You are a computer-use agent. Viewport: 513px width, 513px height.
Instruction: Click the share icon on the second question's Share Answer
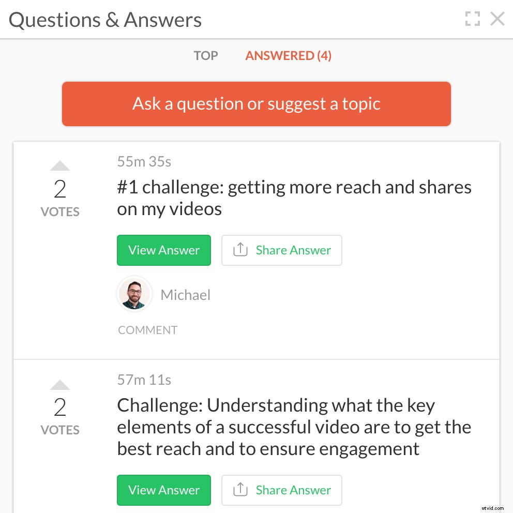(240, 490)
